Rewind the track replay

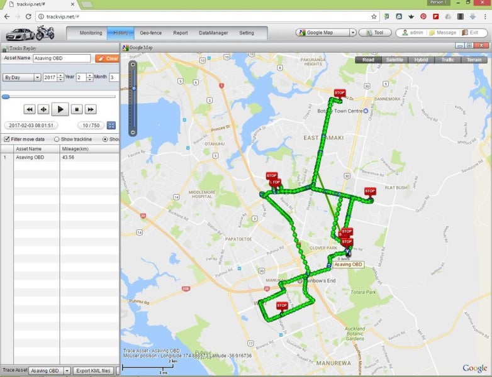point(29,109)
